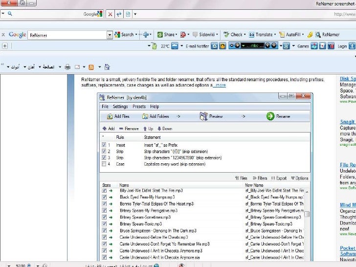356x267 pixels.
Task: Click the Add Files icon in ReNamer
Action: pyautogui.click(x=110, y=116)
